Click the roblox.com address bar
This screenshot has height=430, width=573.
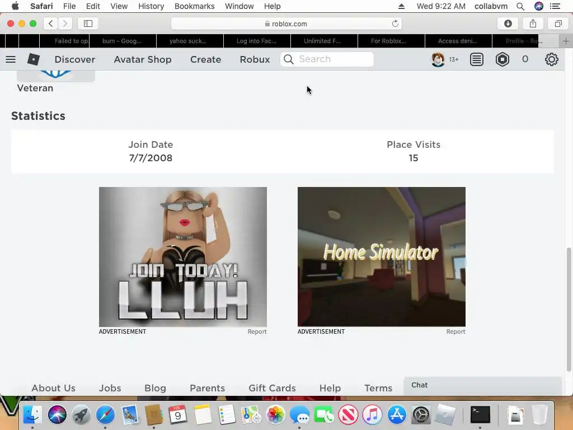pos(286,24)
